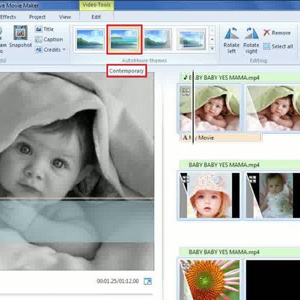
Task: Open the Project ribbon tab
Action: point(37,17)
